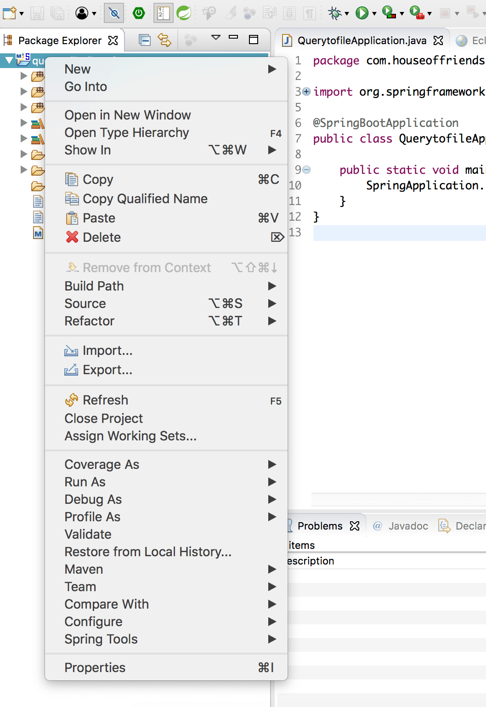
Task: Click the Collapse All icon in Package Explorer
Action: [144, 40]
